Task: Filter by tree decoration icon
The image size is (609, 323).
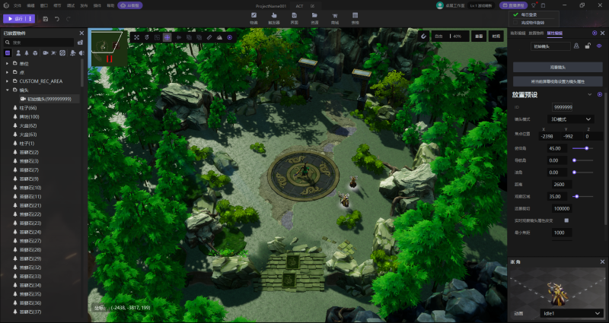Action: click(27, 52)
